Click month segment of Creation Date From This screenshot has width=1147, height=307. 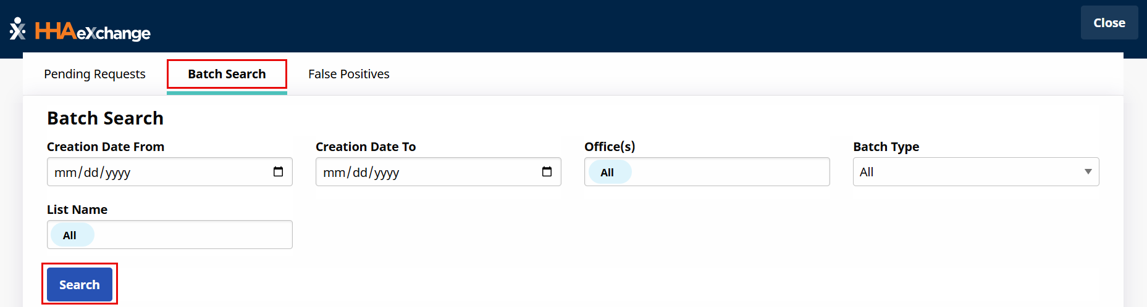(65, 173)
